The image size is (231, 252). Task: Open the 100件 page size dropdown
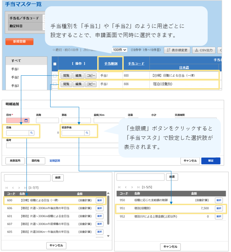tap(120, 50)
